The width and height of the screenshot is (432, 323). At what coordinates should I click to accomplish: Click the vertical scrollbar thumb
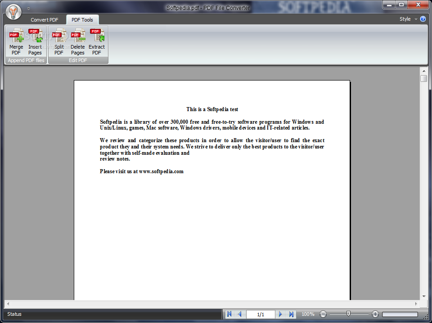pyautogui.click(x=424, y=78)
